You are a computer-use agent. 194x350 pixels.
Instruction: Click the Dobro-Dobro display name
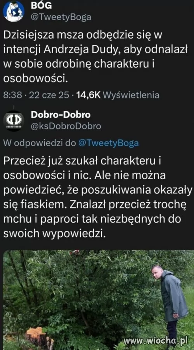click(x=61, y=115)
